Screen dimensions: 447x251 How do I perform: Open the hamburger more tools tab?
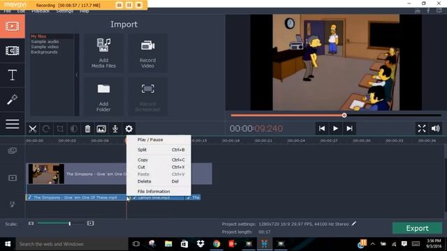coord(13,124)
